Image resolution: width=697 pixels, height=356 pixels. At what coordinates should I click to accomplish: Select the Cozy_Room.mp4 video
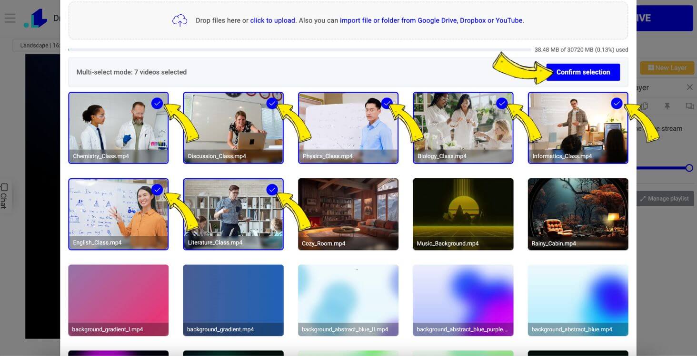coord(348,214)
